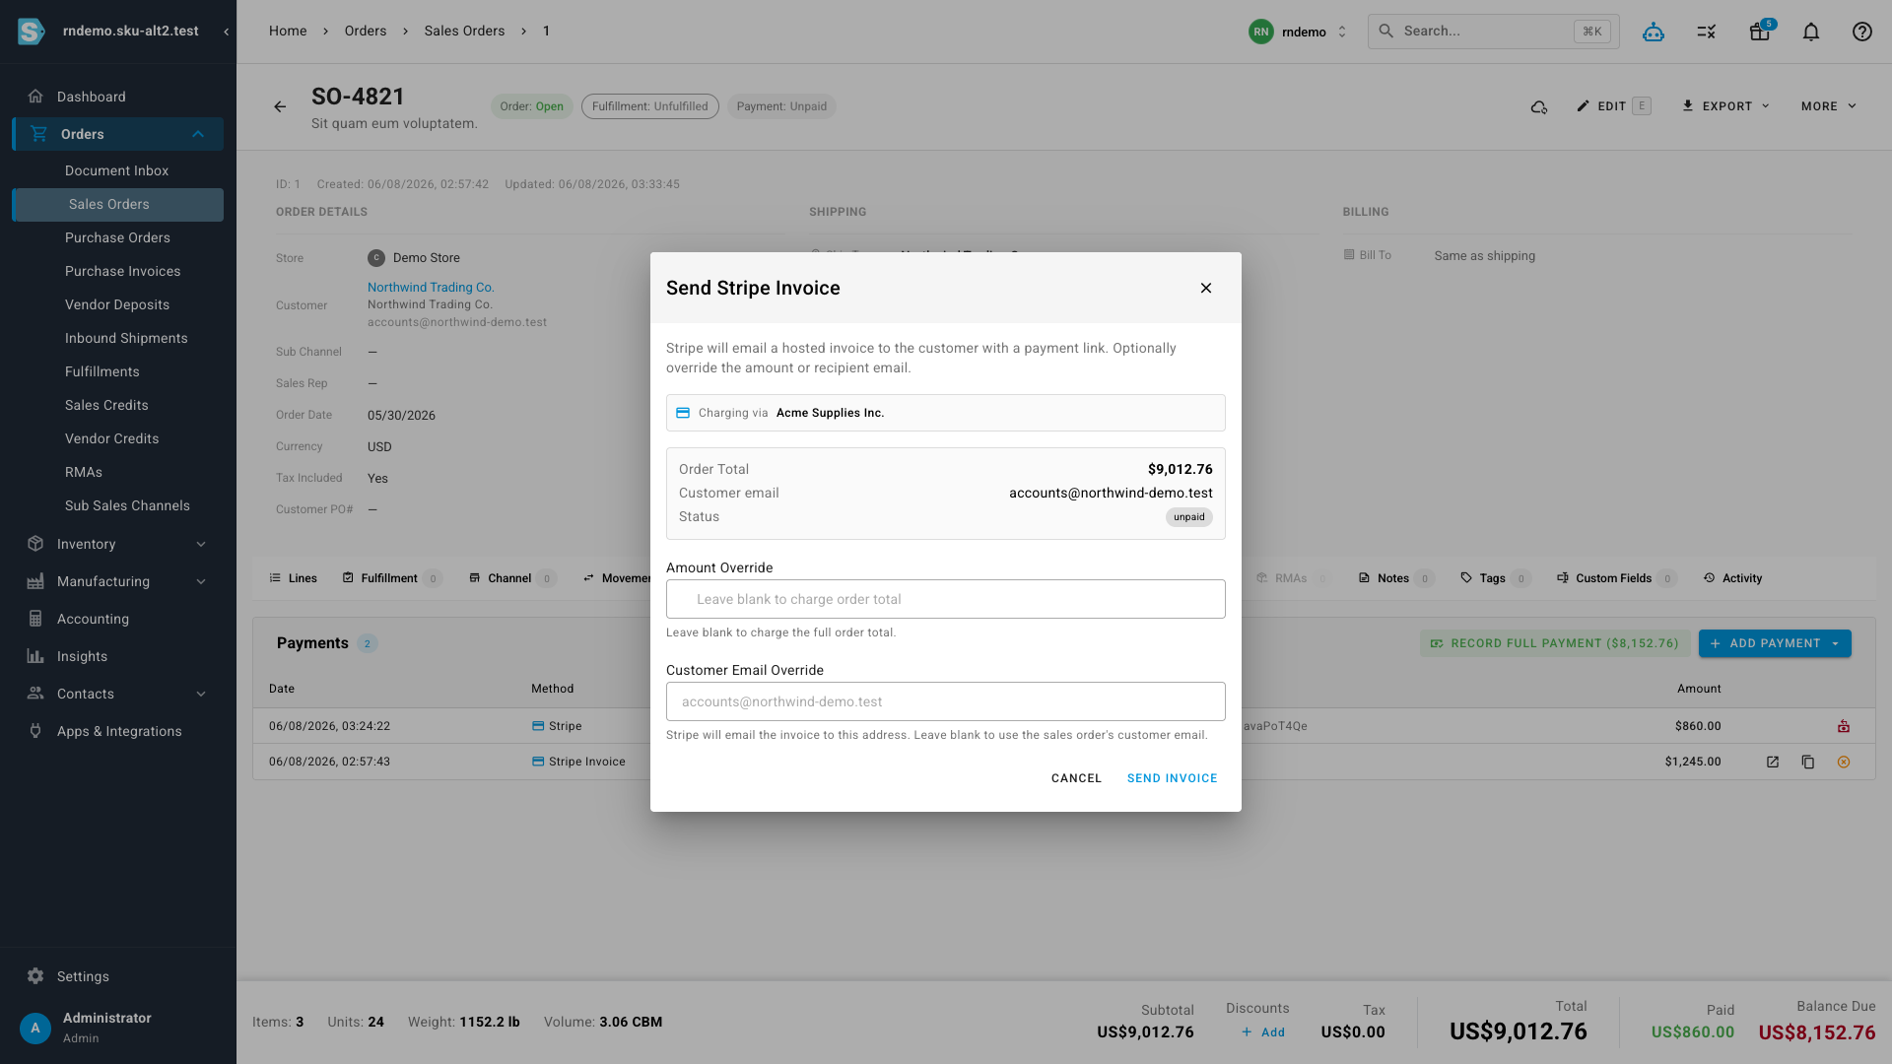Cancel the Stripe invoice dialog
This screenshot has height=1064, width=1892.
(1076, 778)
